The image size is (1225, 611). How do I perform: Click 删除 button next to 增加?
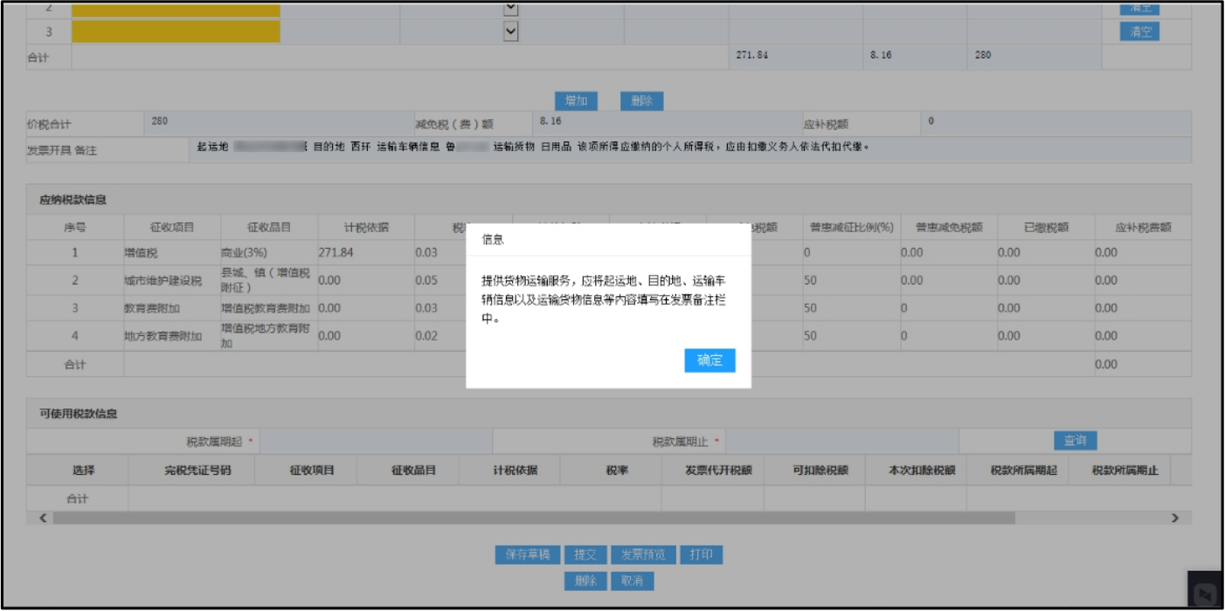641,101
